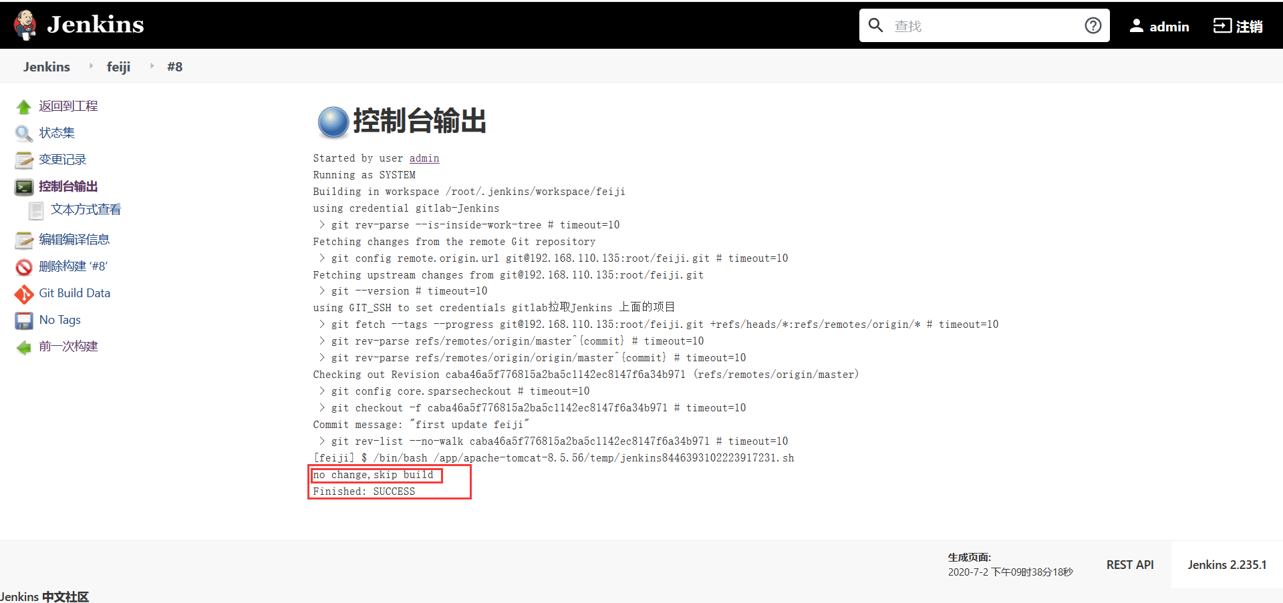Open 变更记录 changes page
The width and height of the screenshot is (1283, 603).
pyautogui.click(x=63, y=160)
